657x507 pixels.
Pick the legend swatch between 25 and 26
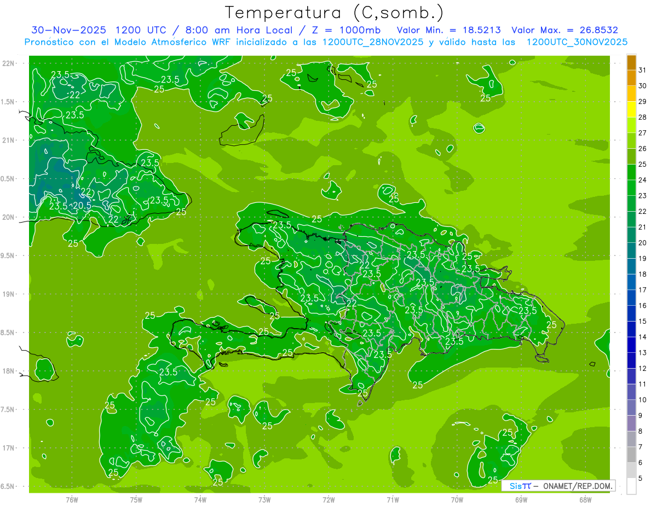click(632, 156)
